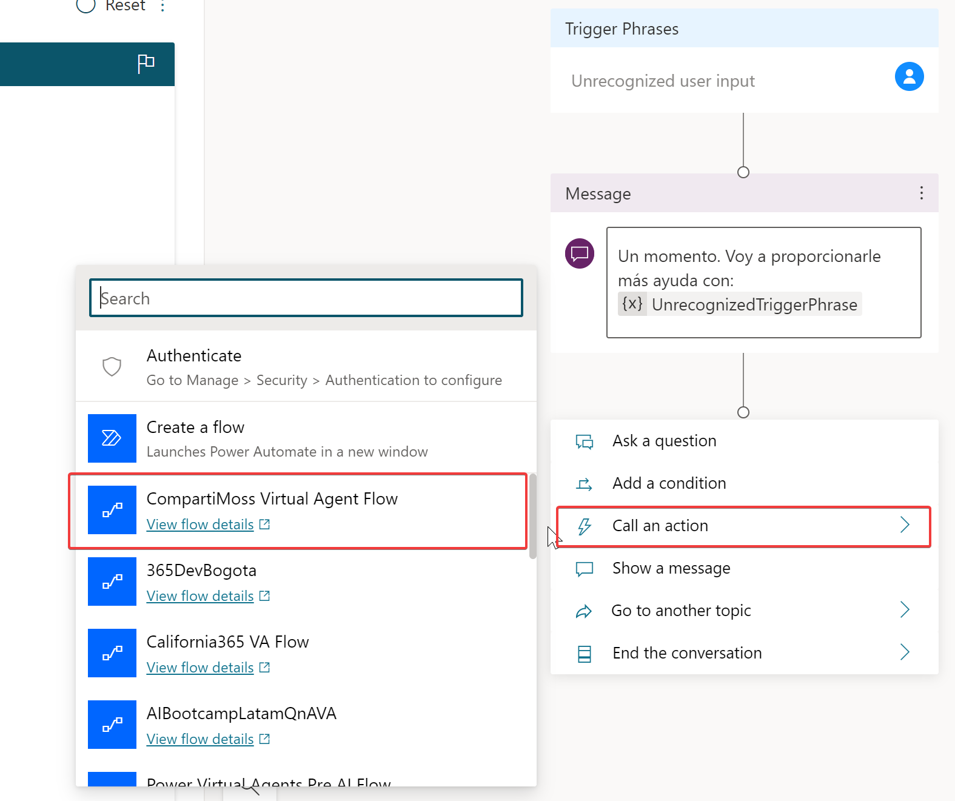Viewport: 955px width, 801px height.
Task: Click the 365DevBogota flow icon
Action: (x=112, y=581)
